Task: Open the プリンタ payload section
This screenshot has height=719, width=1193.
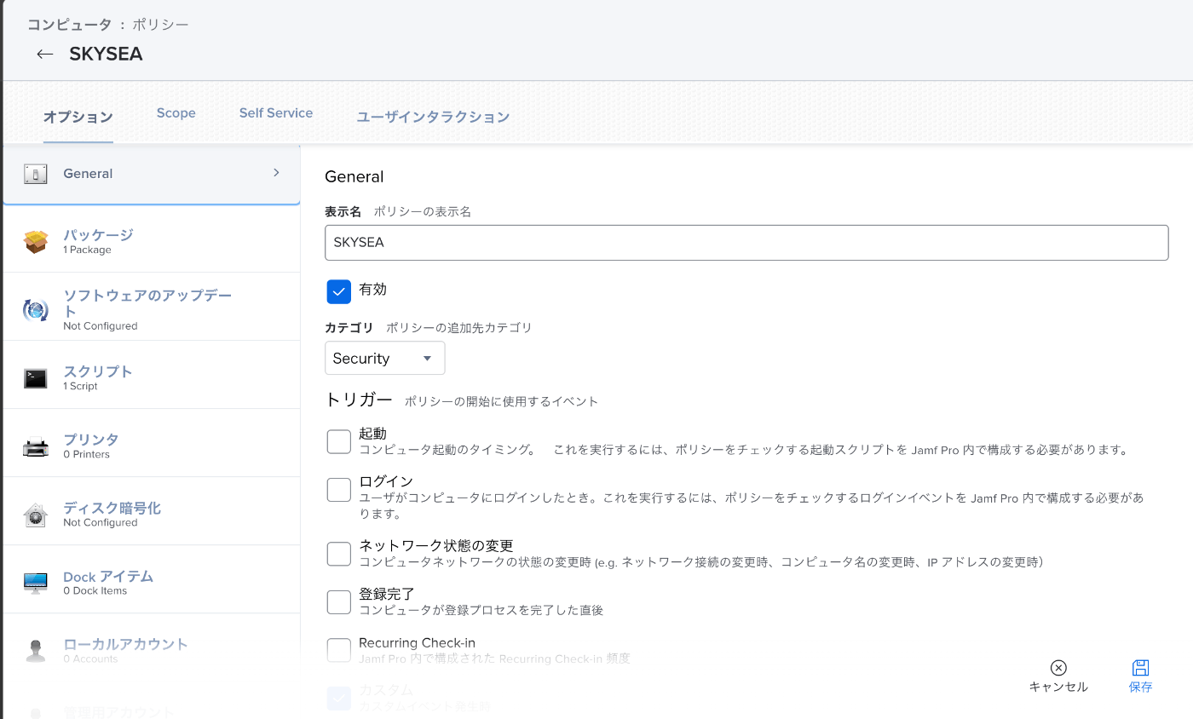Action: click(x=152, y=443)
